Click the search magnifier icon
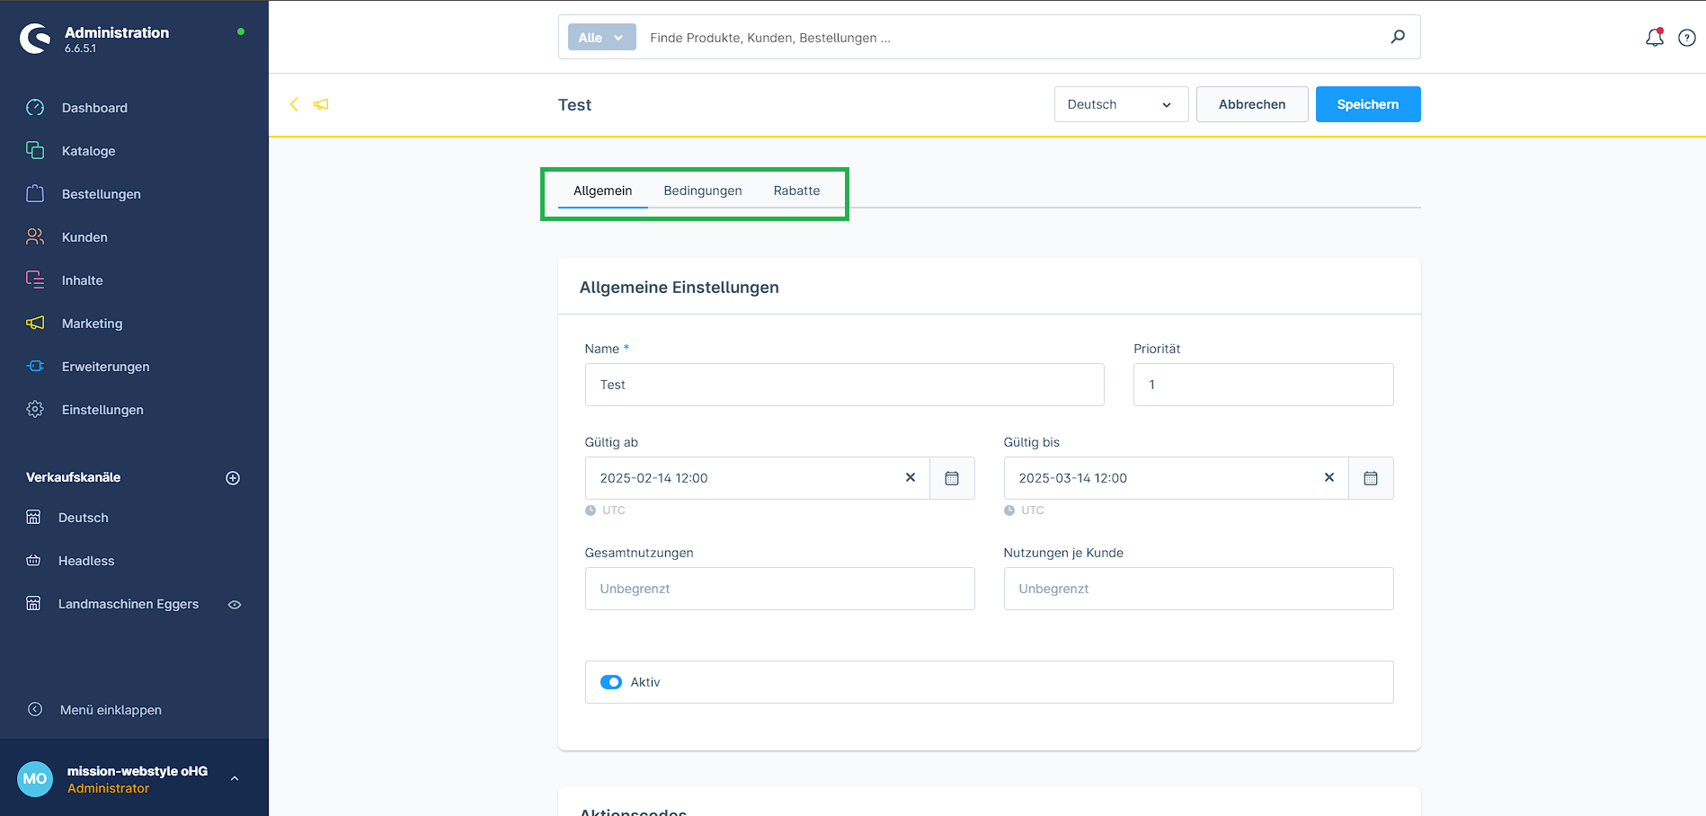This screenshot has width=1706, height=816. pyautogui.click(x=1398, y=37)
